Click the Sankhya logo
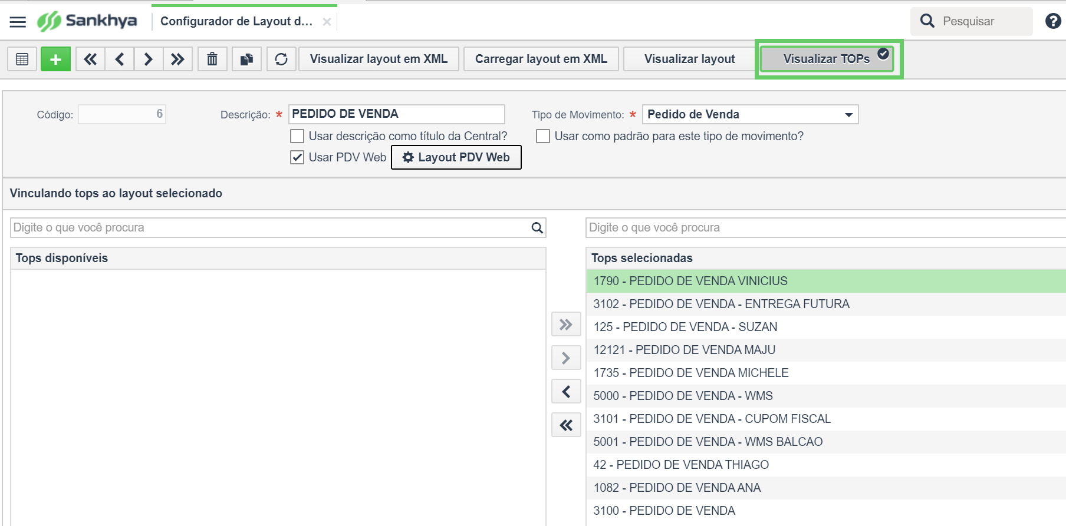1066x526 pixels. (87, 21)
